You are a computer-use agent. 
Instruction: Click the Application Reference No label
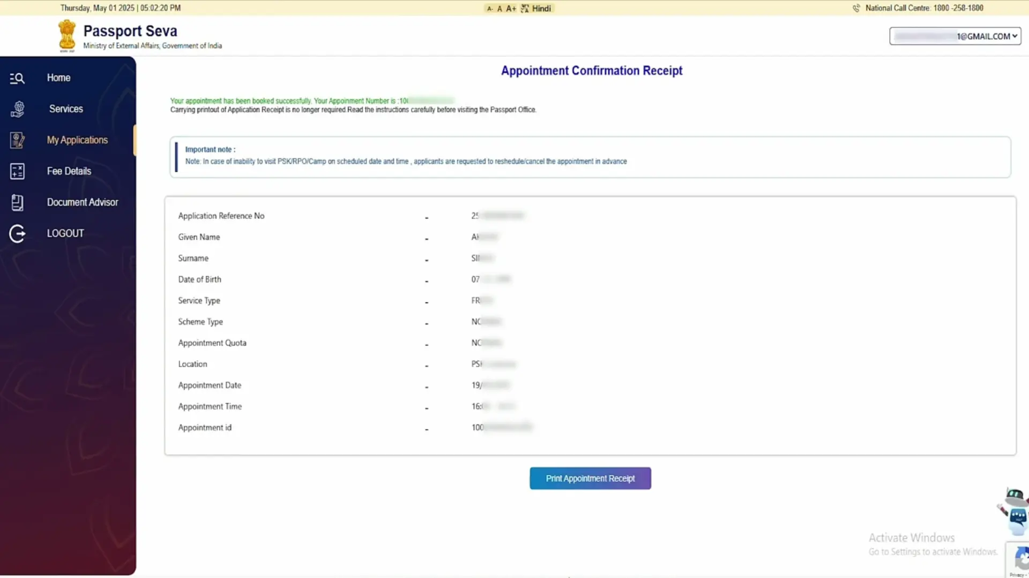tap(221, 216)
